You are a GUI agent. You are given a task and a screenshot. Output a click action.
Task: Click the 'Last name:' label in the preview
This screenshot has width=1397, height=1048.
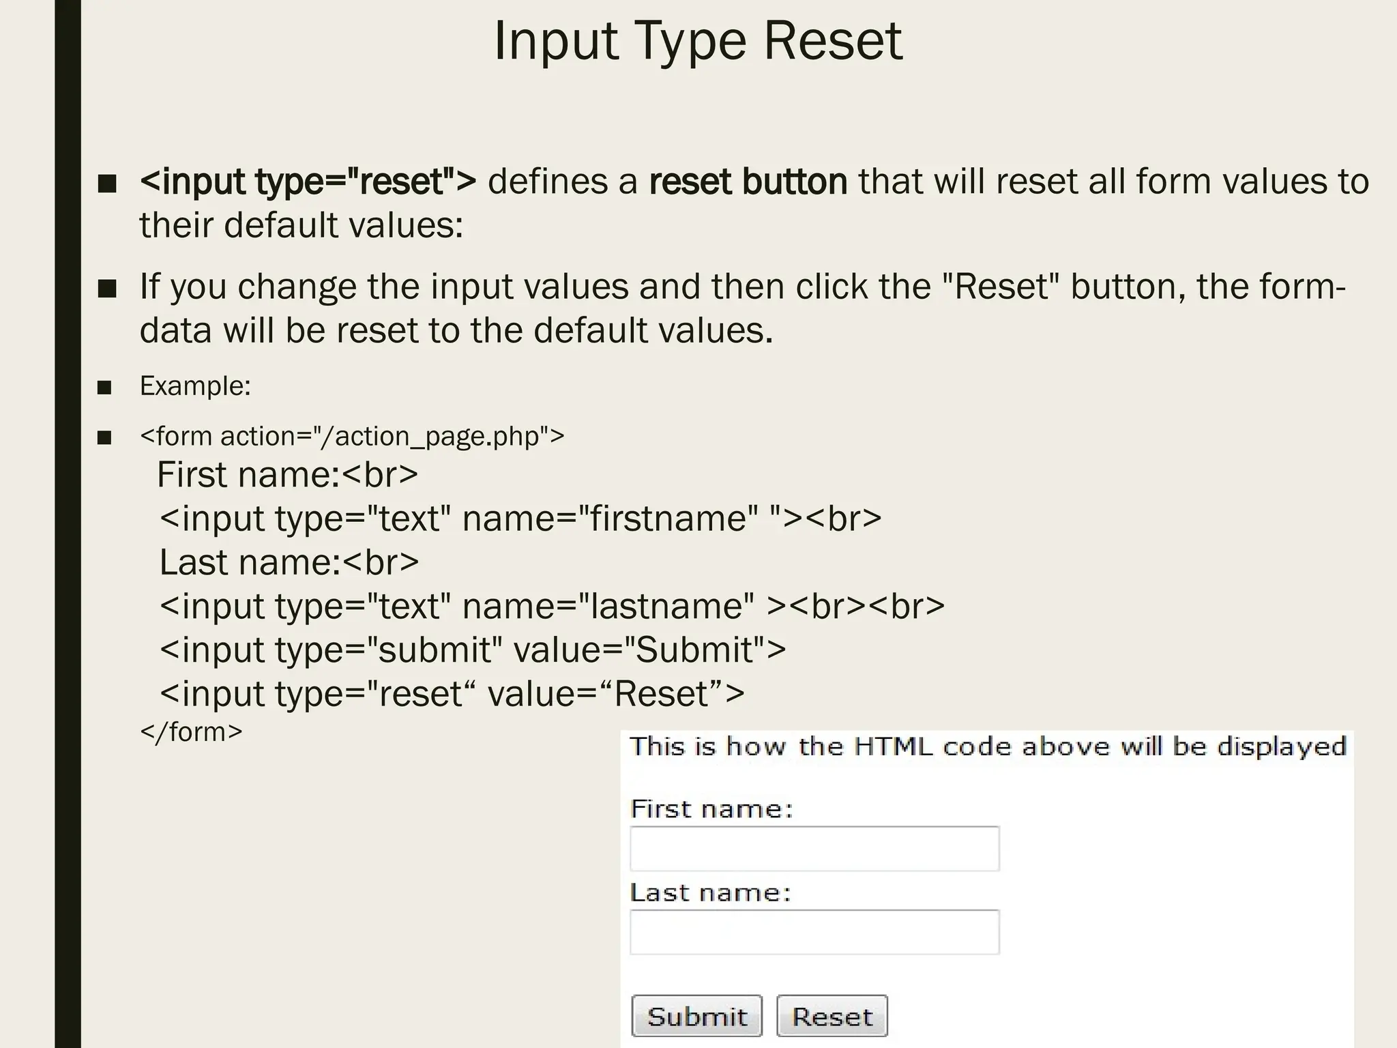[x=710, y=892]
